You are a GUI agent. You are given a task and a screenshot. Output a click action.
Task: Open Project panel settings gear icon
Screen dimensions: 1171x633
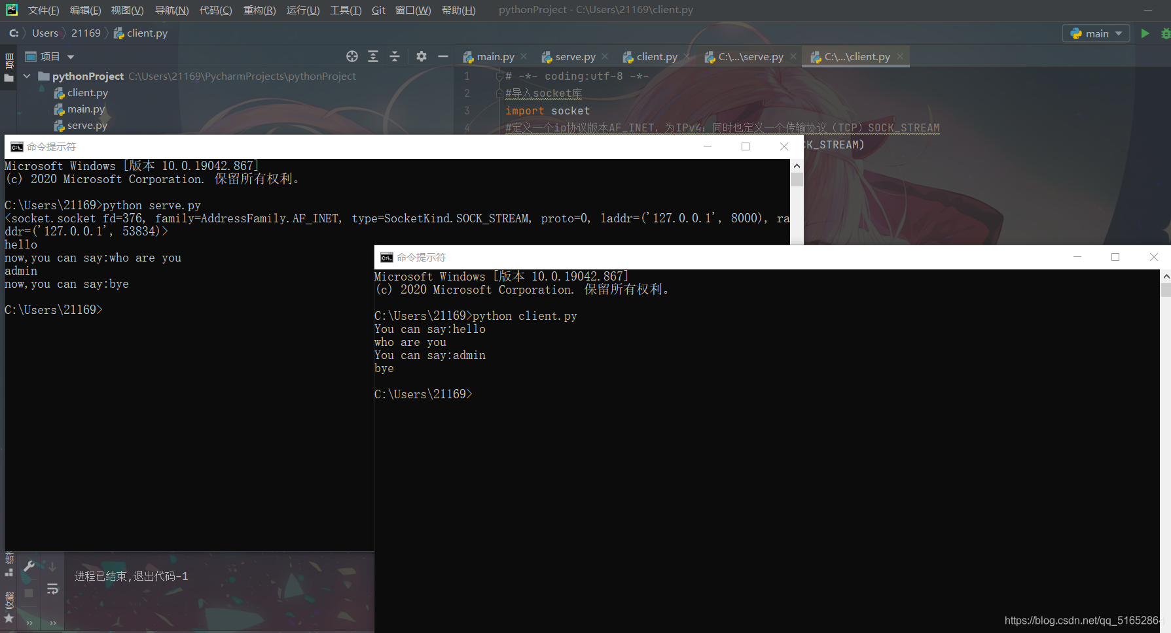[x=421, y=57]
